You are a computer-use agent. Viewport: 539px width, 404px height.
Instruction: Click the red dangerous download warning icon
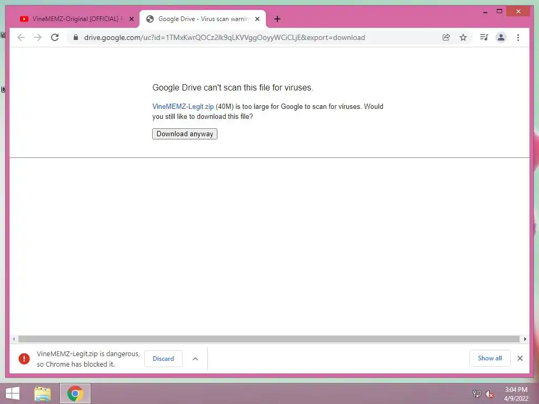click(x=24, y=359)
